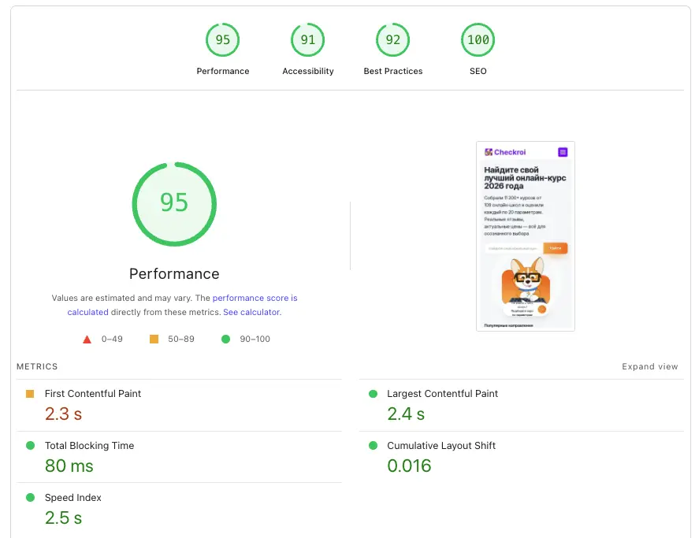Click the purple menu icon in Checkroi screenshot

(x=563, y=152)
